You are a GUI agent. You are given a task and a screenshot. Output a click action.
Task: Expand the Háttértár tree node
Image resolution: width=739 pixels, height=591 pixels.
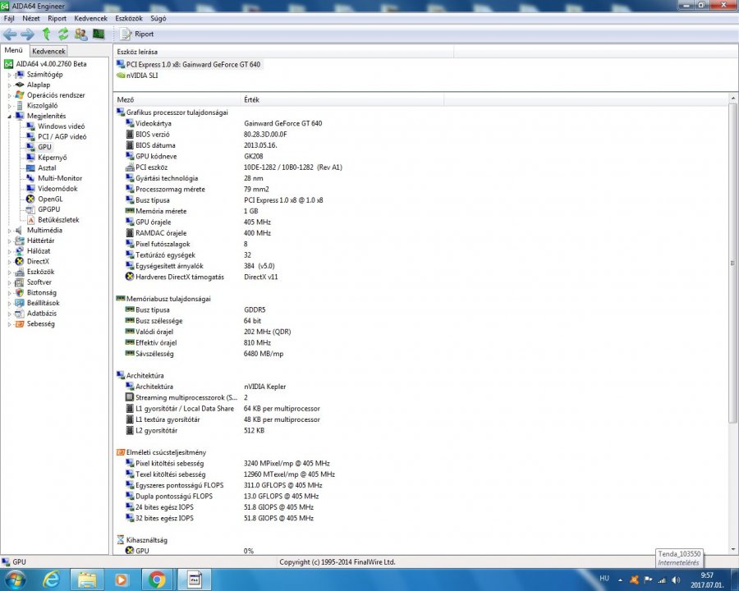(x=9, y=241)
